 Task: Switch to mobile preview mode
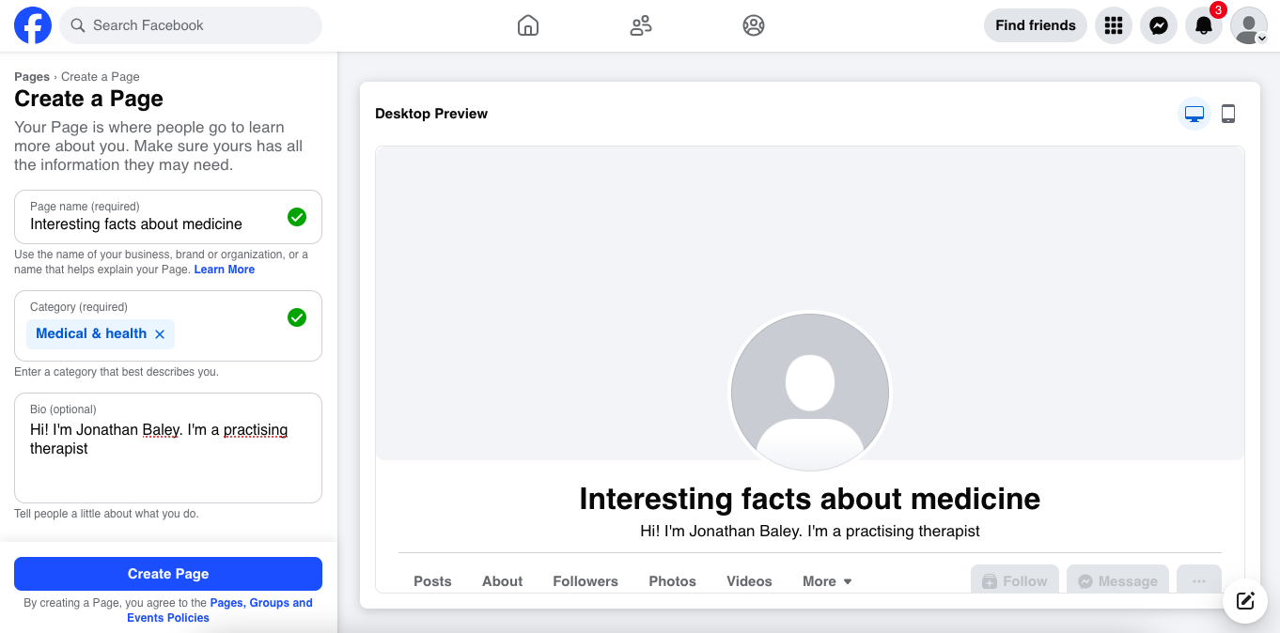[1228, 114]
